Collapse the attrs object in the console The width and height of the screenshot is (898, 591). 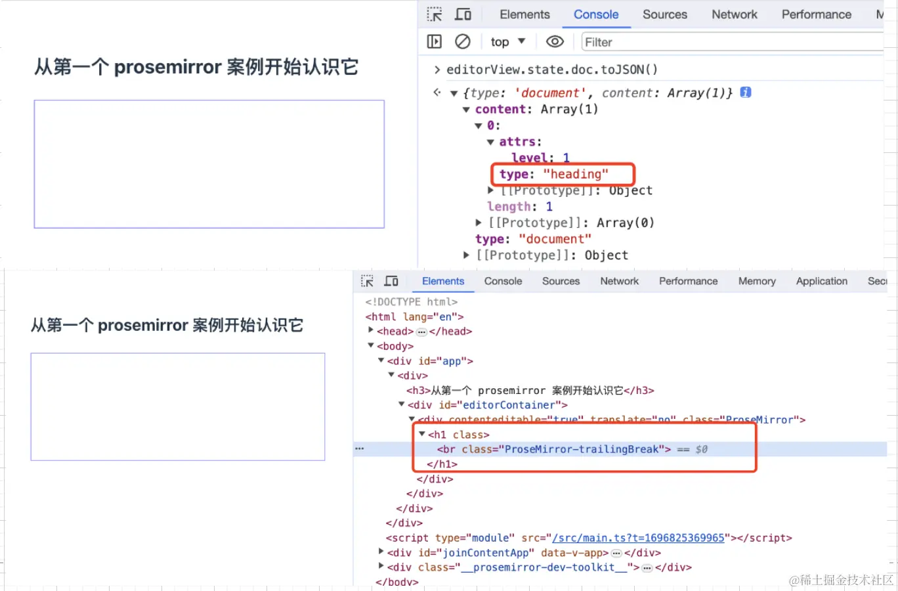pyautogui.click(x=490, y=141)
